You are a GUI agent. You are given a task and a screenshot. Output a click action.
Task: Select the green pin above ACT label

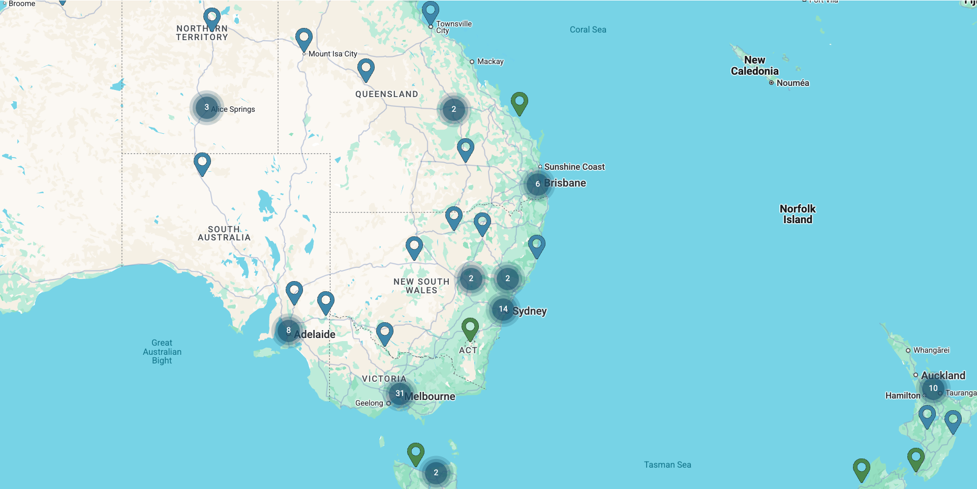click(x=470, y=328)
